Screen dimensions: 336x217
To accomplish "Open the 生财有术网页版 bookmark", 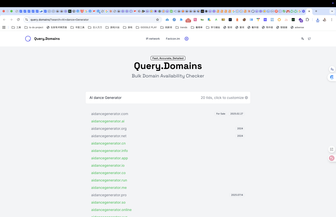I will [57, 27].
